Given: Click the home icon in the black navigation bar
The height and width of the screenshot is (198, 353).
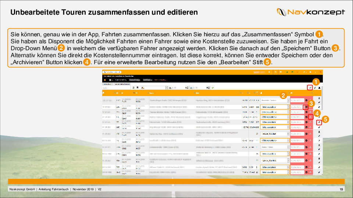Looking at the screenshot, I should [104, 79].
